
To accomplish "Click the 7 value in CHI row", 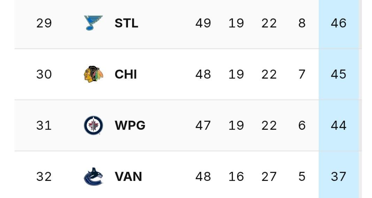I will click(x=302, y=74).
